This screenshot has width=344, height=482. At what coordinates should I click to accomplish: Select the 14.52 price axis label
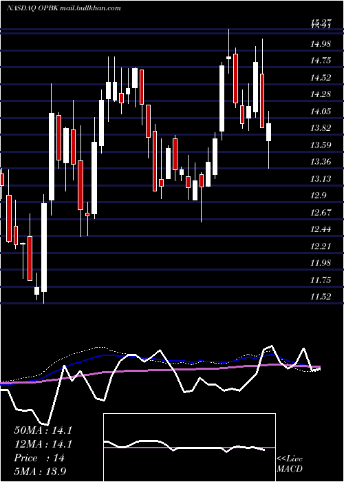(321, 77)
